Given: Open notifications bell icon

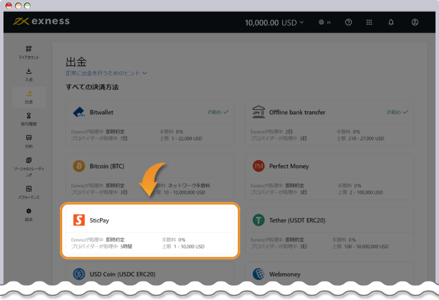Looking at the screenshot, I should point(391,22).
